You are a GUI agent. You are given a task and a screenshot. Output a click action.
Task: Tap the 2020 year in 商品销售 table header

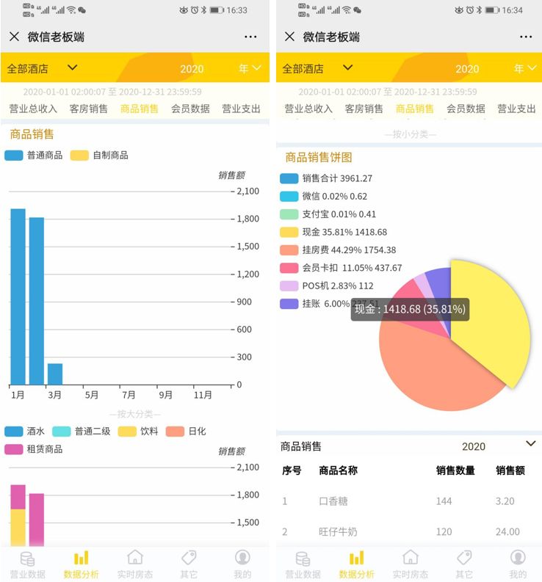tap(474, 446)
